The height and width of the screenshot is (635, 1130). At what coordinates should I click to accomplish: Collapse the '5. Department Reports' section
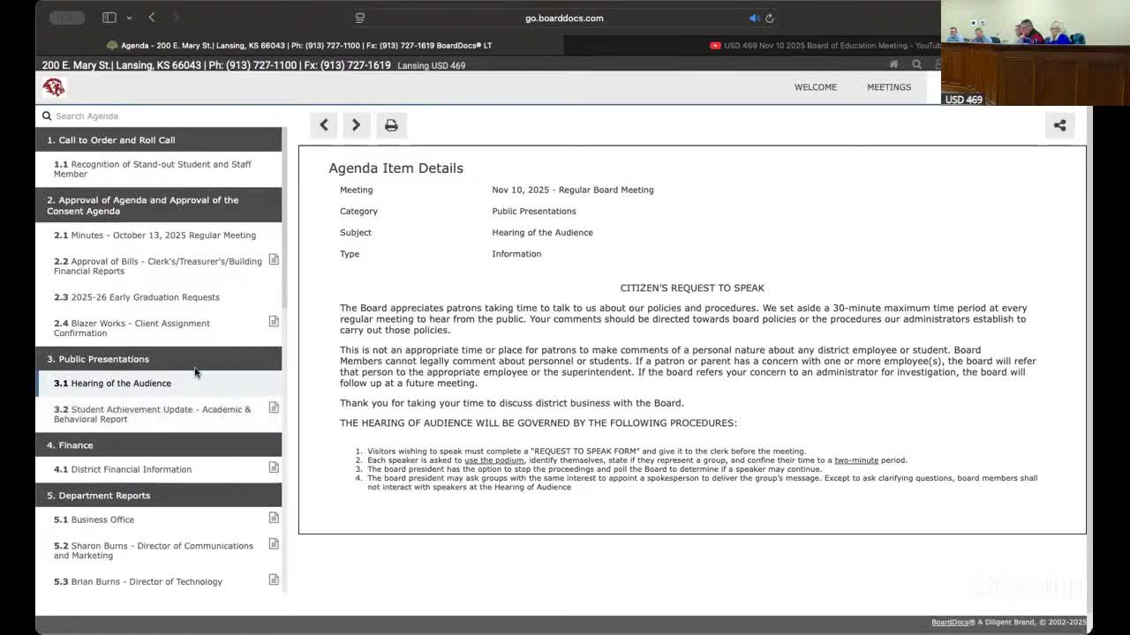[x=159, y=495]
